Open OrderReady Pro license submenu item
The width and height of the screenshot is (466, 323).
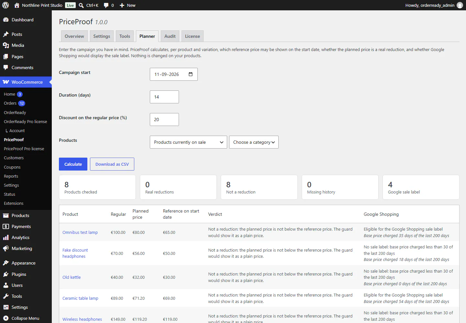pyautogui.click(x=26, y=121)
